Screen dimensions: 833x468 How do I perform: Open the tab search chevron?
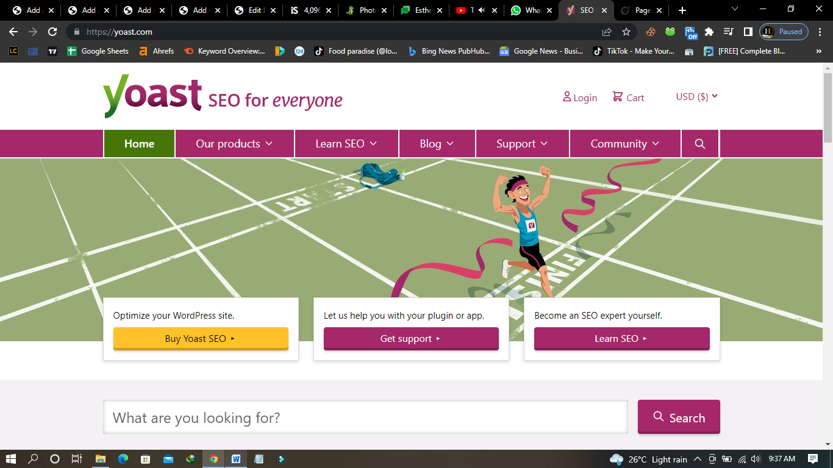734,9
